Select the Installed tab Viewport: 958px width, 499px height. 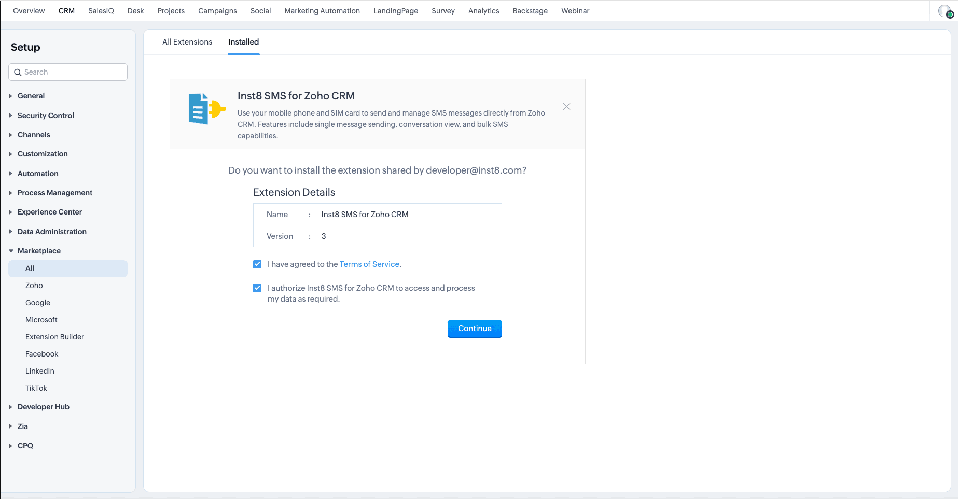click(x=244, y=42)
